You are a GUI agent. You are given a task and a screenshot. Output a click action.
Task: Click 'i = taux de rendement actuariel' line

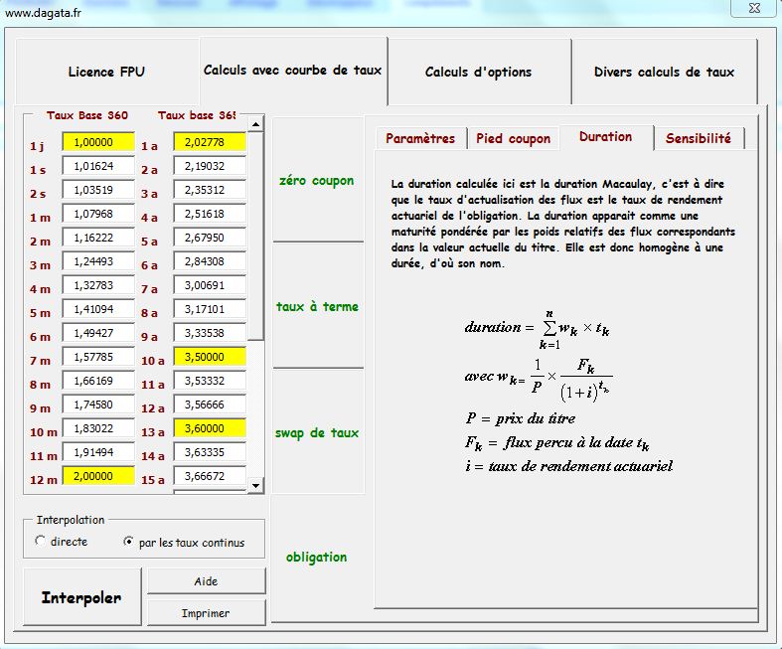tap(569, 466)
